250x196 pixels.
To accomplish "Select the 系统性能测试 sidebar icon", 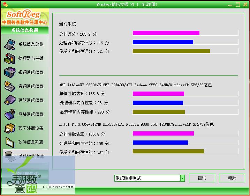I will 10,156.
